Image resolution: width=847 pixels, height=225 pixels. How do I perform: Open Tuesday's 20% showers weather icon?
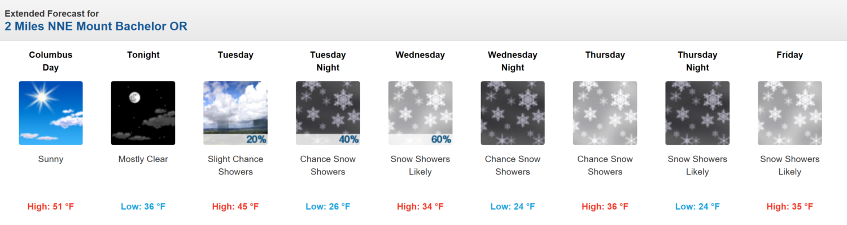(x=235, y=113)
